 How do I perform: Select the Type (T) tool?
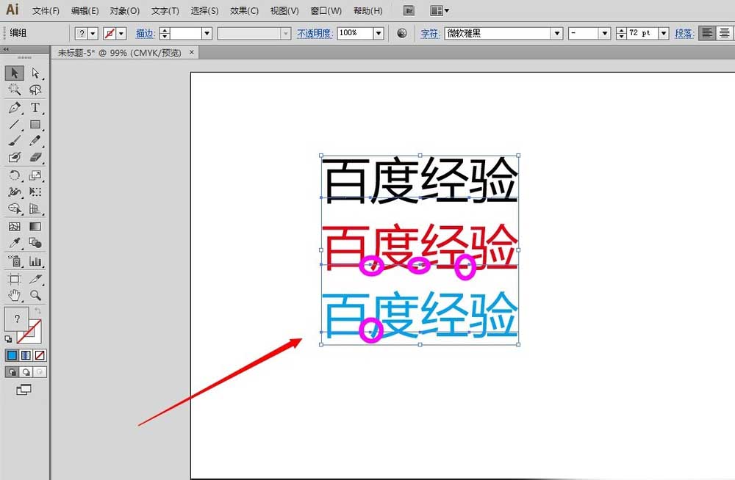point(35,108)
